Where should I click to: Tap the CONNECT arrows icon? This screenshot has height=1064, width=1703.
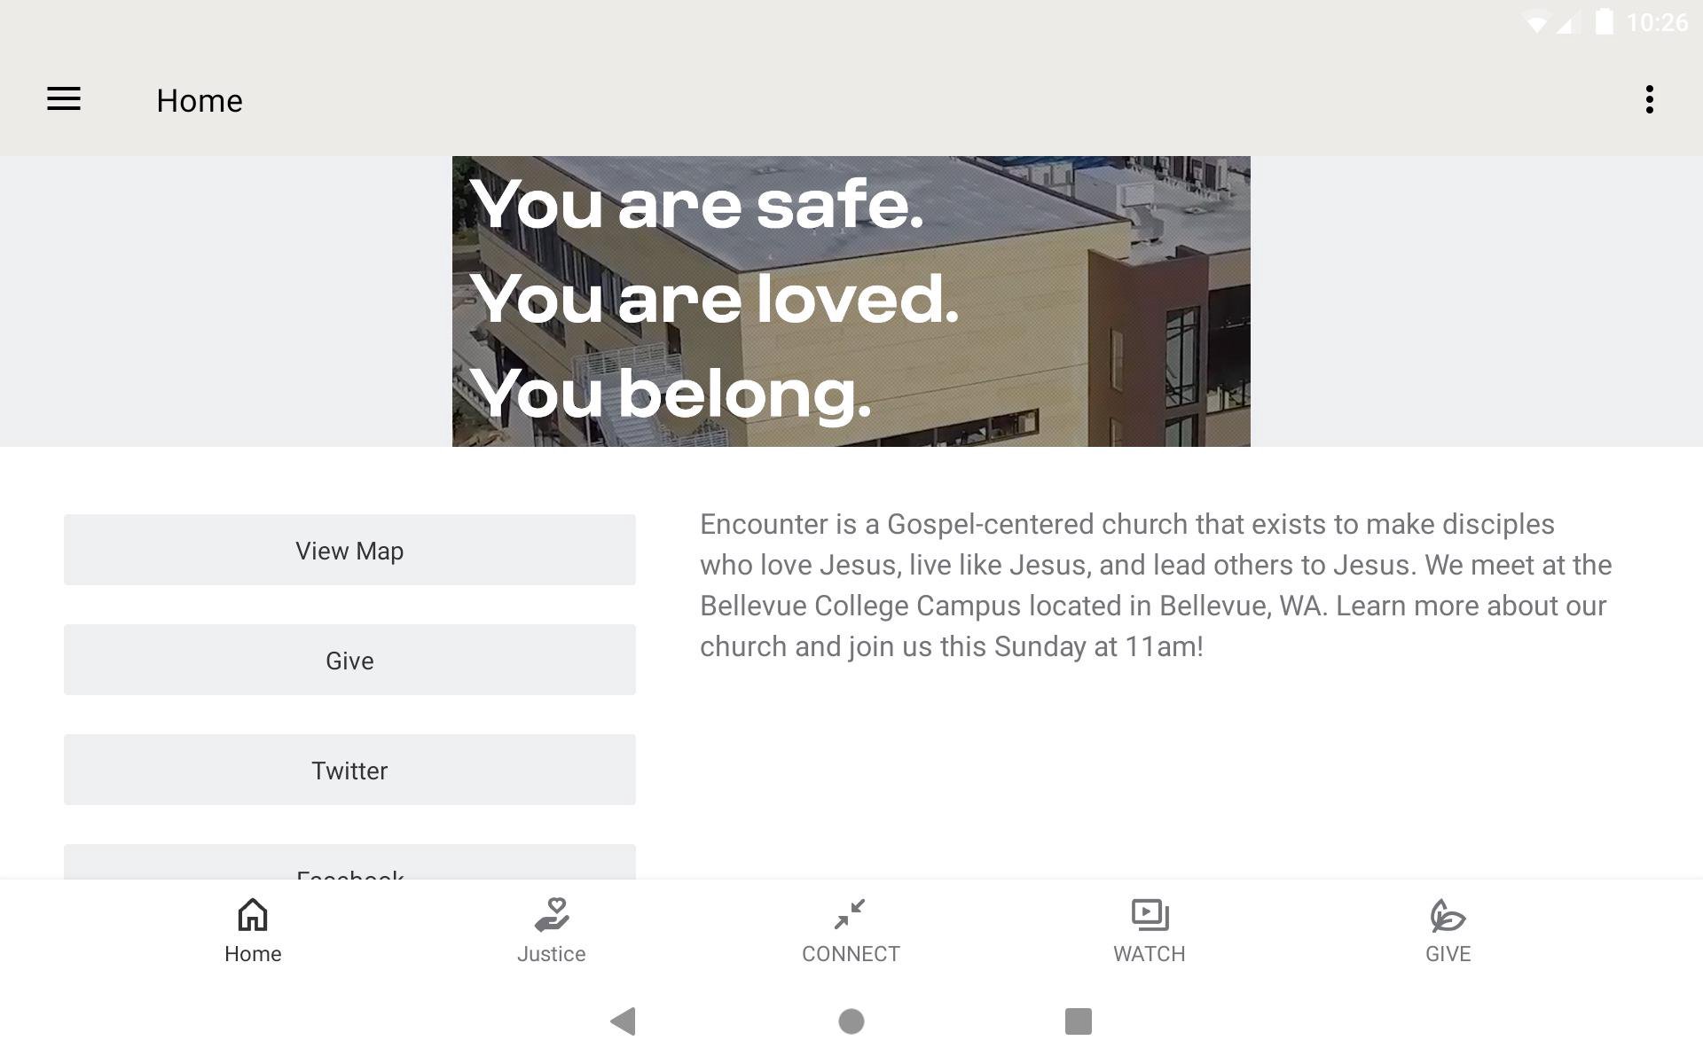[x=850, y=914]
